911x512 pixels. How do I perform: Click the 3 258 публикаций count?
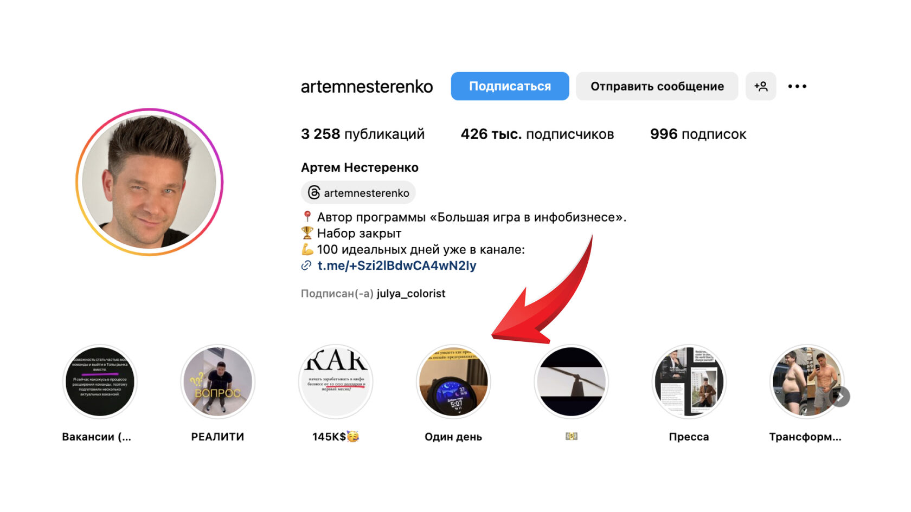[x=363, y=134]
